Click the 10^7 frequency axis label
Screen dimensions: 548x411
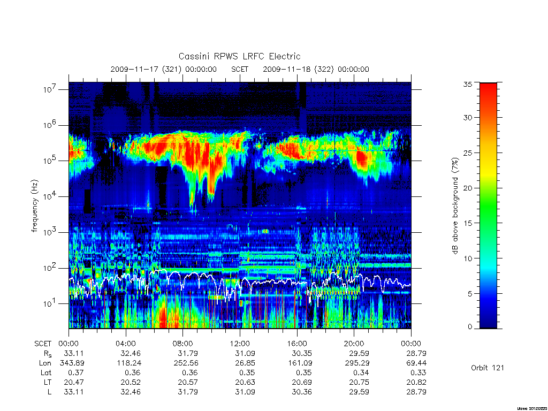(x=50, y=89)
